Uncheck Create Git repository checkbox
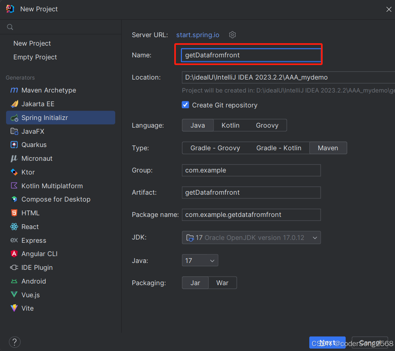The width and height of the screenshot is (395, 351). [x=186, y=105]
